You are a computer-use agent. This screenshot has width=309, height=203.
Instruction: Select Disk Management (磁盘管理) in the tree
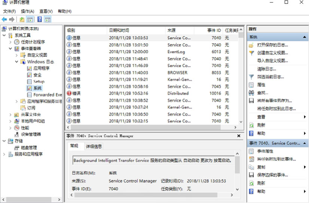pos(28,148)
